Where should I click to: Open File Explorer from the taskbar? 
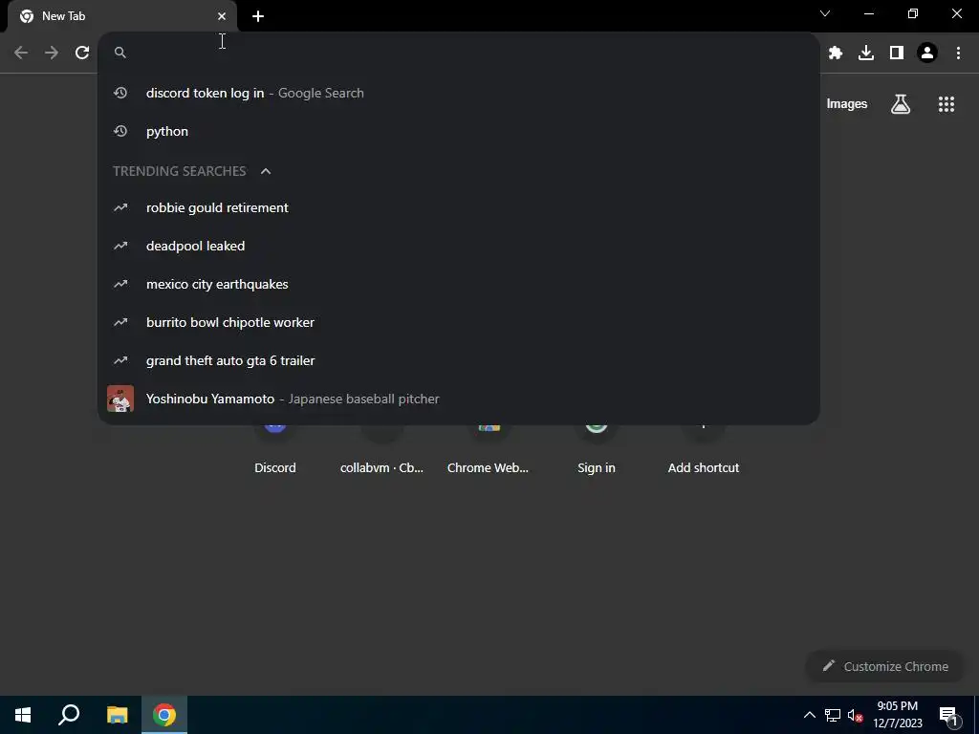pyautogui.click(x=117, y=715)
